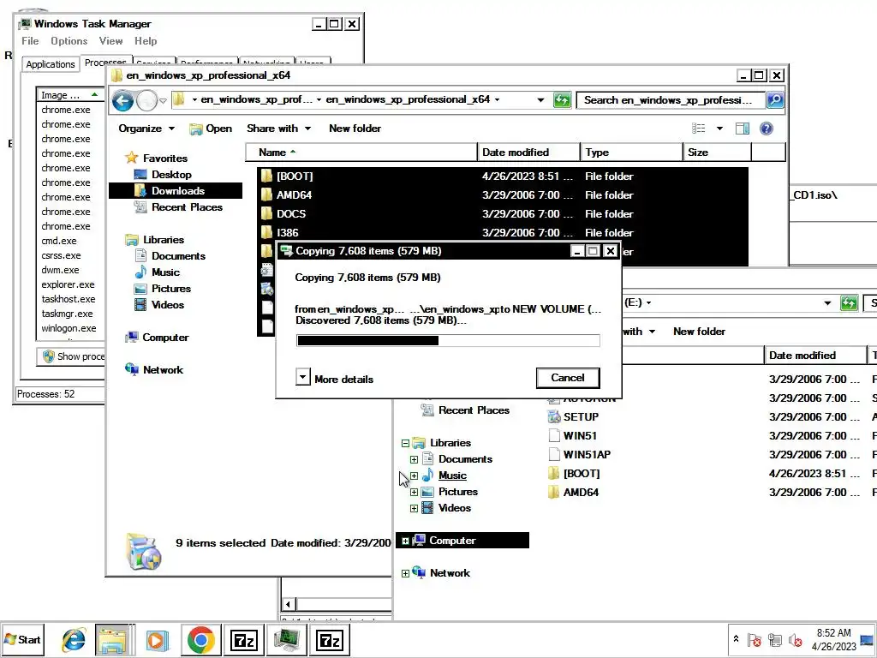Switch to the Processes tab in Task Manager
This screenshot has height=658, width=877.
click(x=105, y=62)
